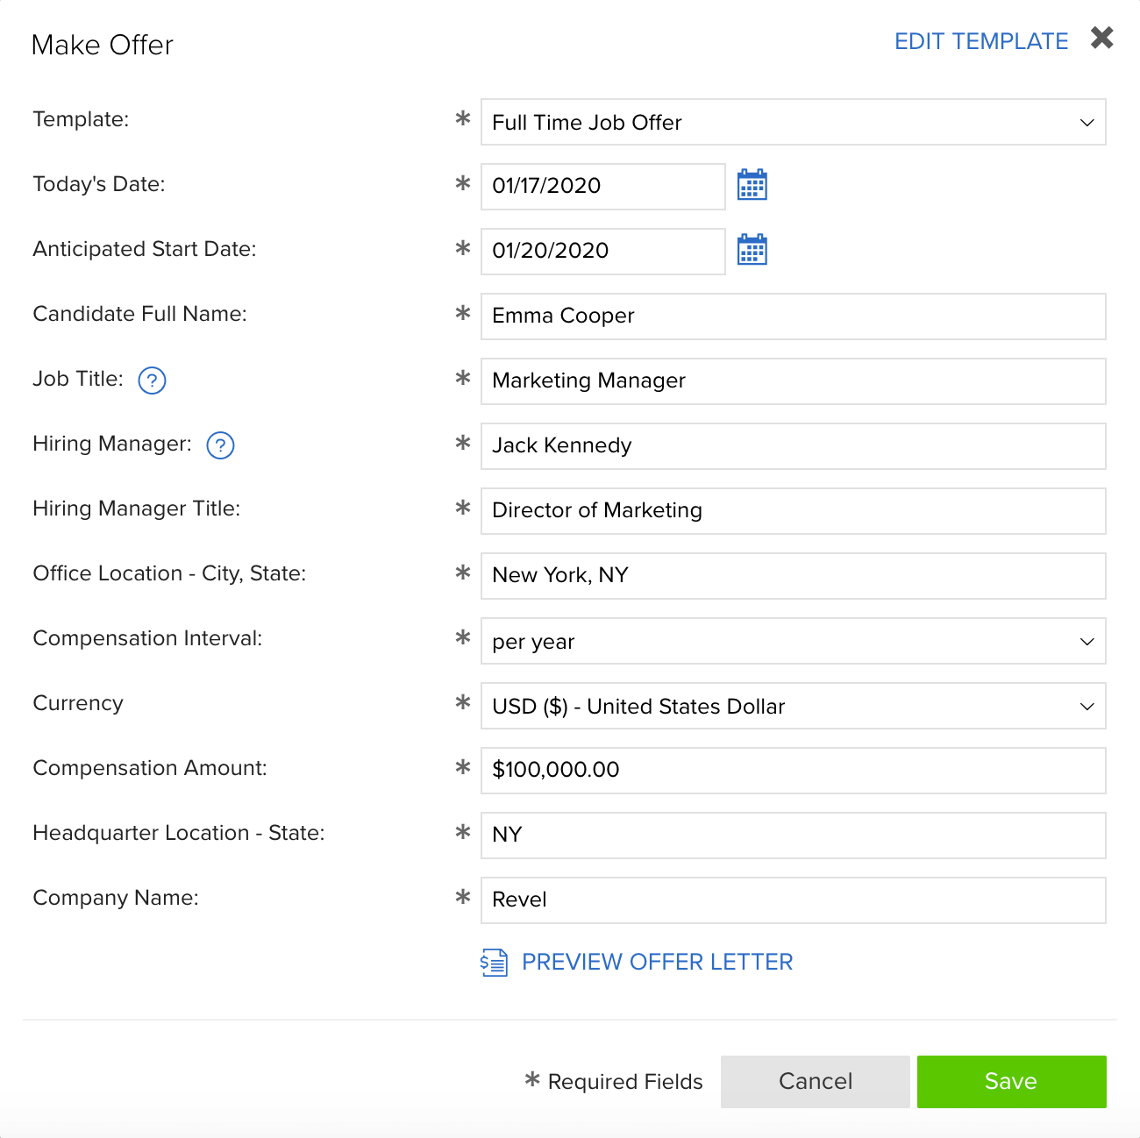Open the calendar picker for Today's Date

[x=752, y=185]
